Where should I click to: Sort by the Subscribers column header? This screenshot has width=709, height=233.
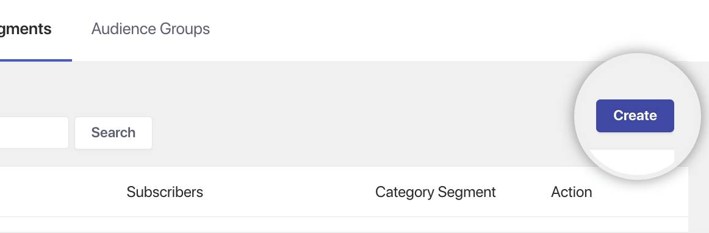[165, 192]
